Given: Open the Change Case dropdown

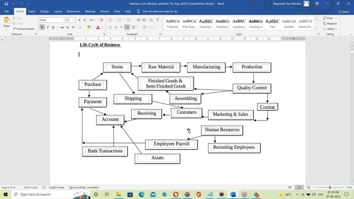Looking at the screenshot, I should click(92, 20).
